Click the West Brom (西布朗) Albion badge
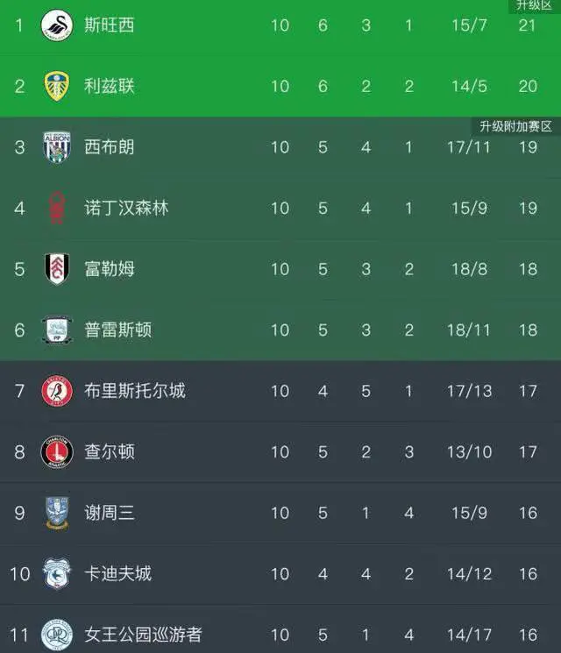Image resolution: width=561 pixels, height=653 pixels. tap(56, 146)
